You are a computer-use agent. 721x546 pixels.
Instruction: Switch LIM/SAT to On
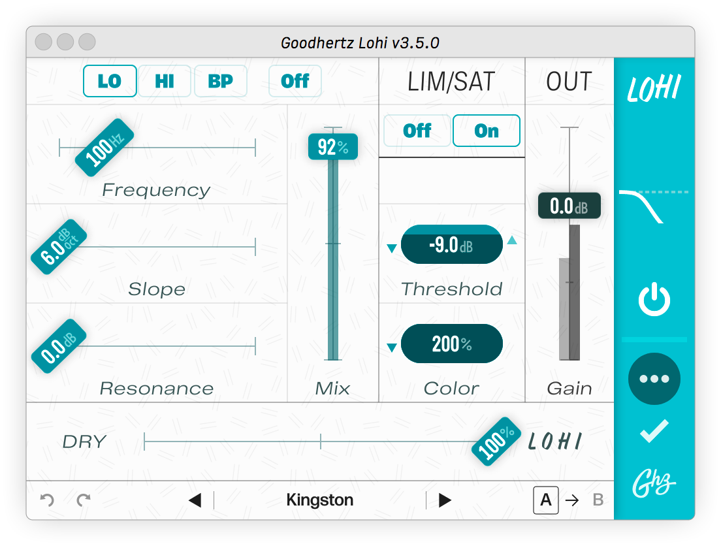point(487,131)
